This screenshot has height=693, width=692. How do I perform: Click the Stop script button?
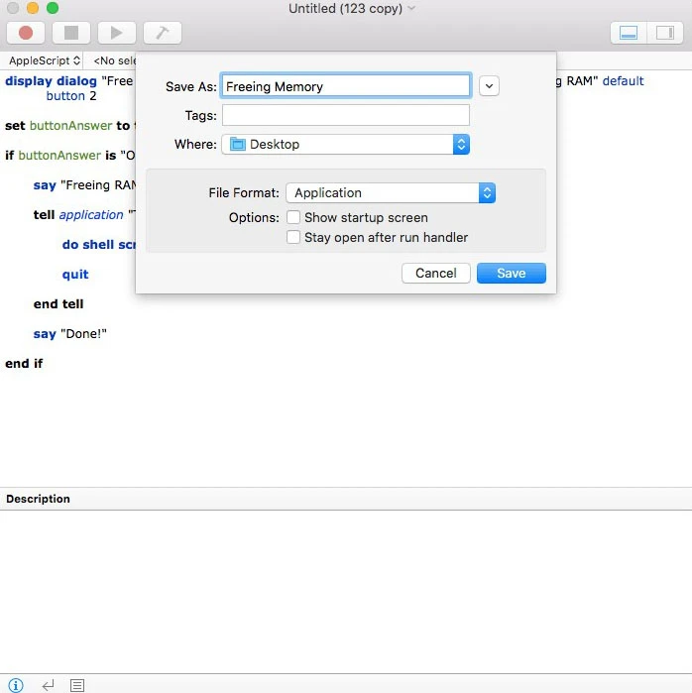tap(71, 33)
